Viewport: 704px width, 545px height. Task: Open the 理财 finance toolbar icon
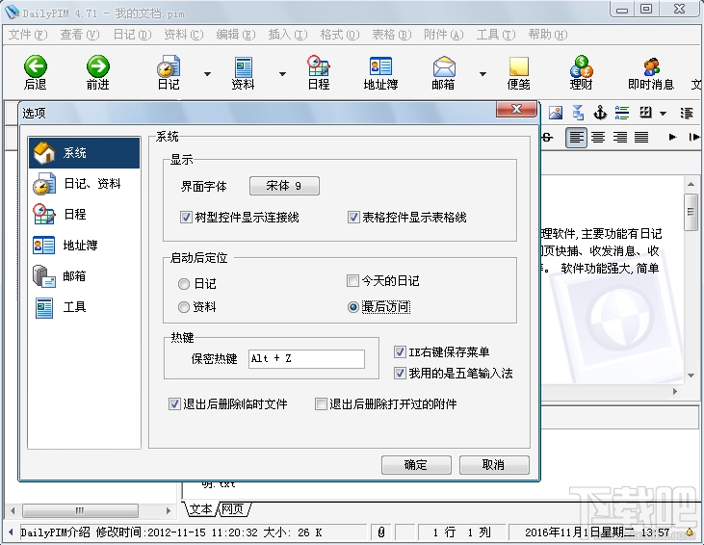pyautogui.click(x=581, y=66)
